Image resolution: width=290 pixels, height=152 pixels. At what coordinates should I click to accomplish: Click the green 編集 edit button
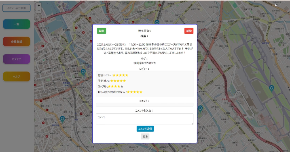click(x=102, y=31)
